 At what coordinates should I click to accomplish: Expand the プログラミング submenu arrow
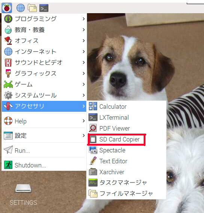(84, 19)
